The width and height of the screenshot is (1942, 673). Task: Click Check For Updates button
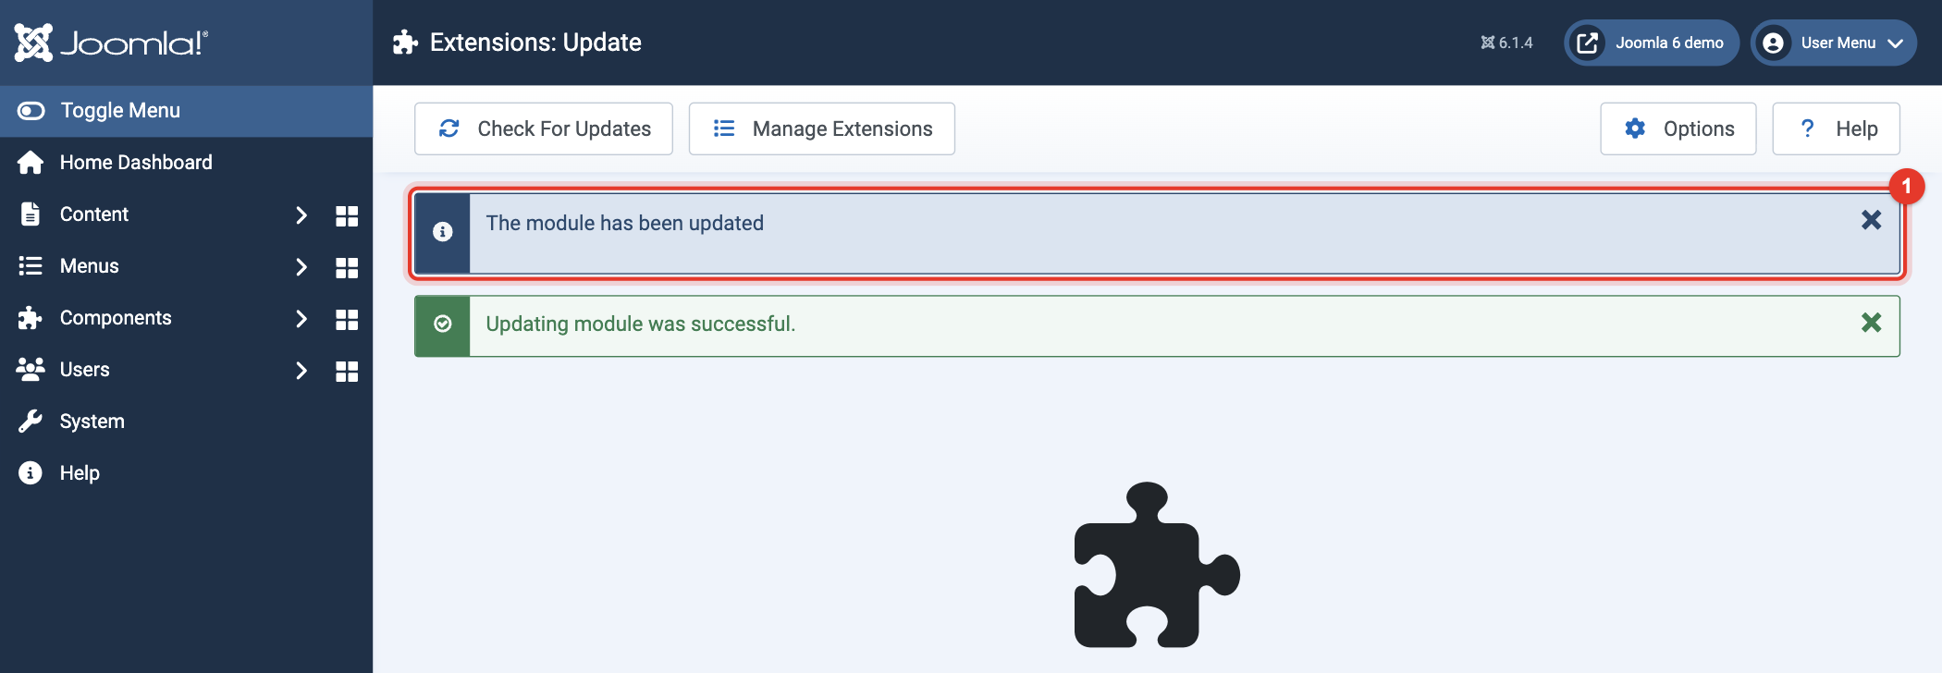[x=544, y=128]
